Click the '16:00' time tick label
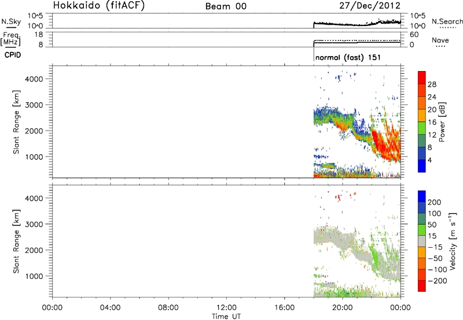Screen dimensions: 463x320 coord(284,308)
